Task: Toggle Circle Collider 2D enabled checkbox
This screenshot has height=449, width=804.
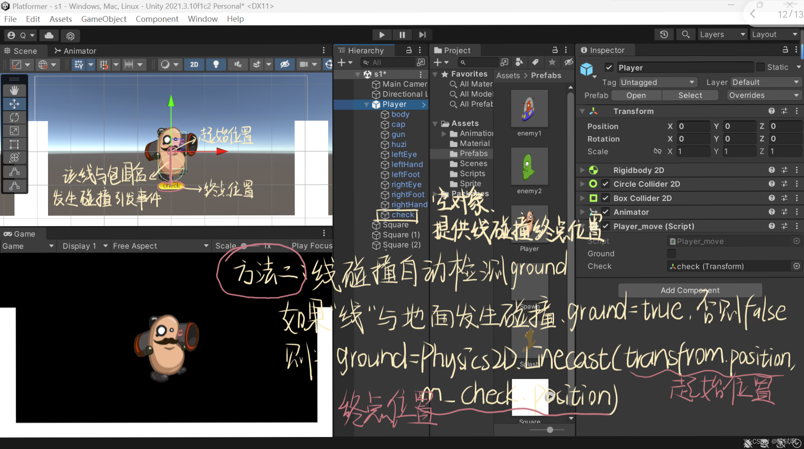Action: [x=605, y=184]
